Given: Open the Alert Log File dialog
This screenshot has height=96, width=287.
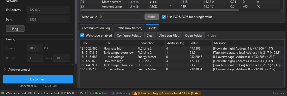Looking at the screenshot, I should click(x=170, y=35).
